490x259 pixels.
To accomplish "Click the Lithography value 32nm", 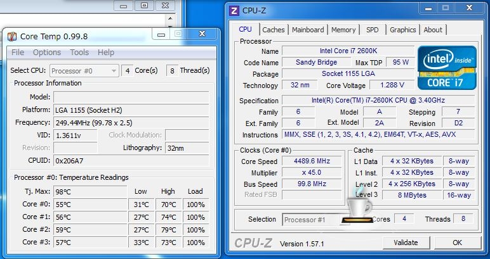I will (x=187, y=148).
